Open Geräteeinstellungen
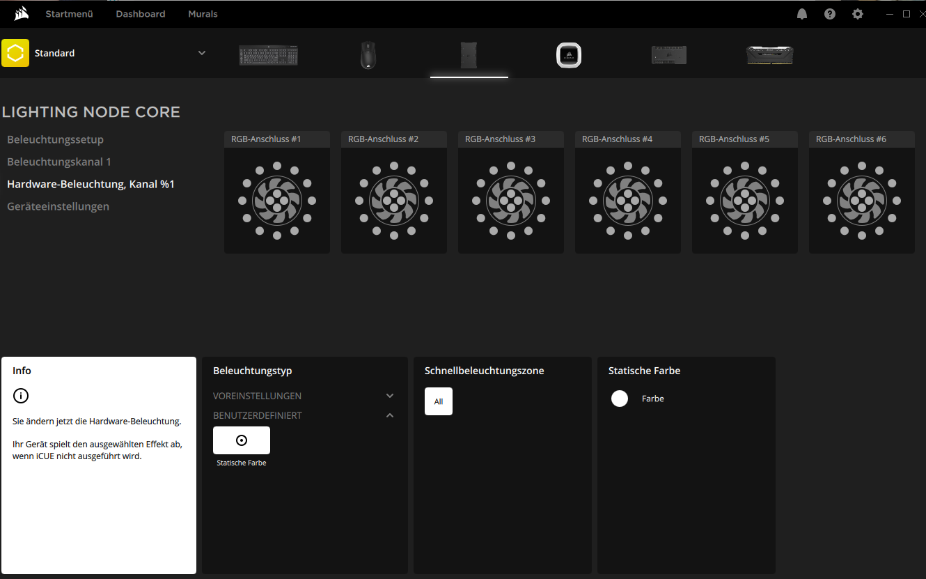The image size is (926, 579). 58,206
